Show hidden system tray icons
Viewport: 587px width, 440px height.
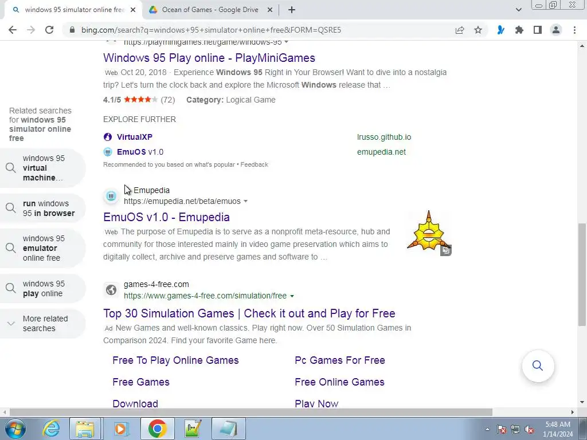tap(487, 429)
